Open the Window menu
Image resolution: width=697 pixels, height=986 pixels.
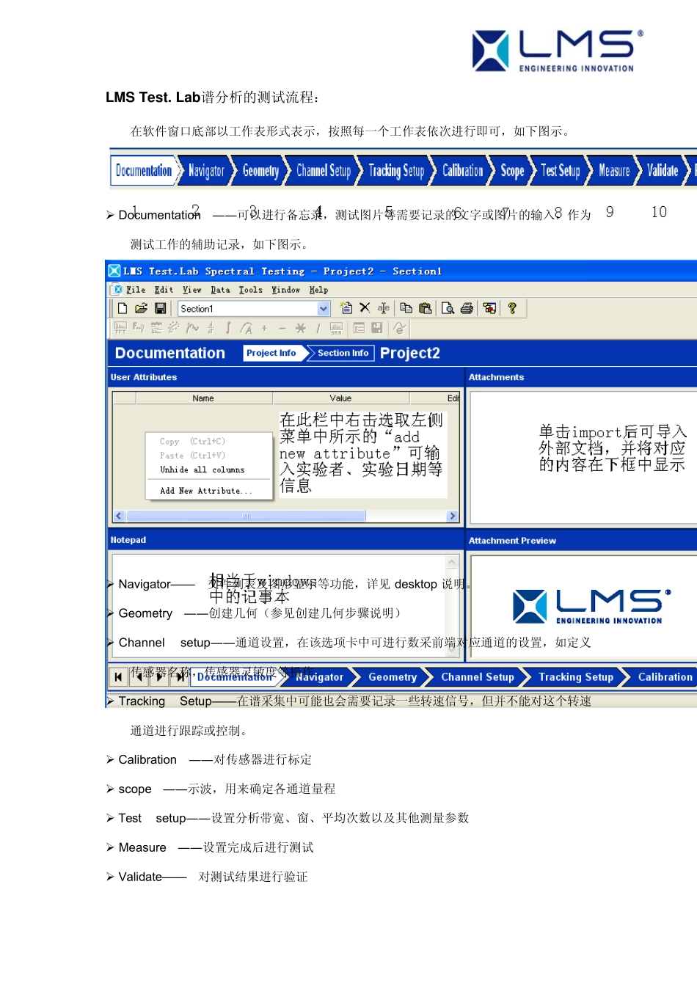pyautogui.click(x=285, y=290)
